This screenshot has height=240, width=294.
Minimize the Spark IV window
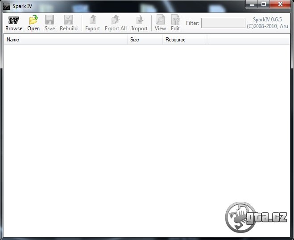(253, 4)
